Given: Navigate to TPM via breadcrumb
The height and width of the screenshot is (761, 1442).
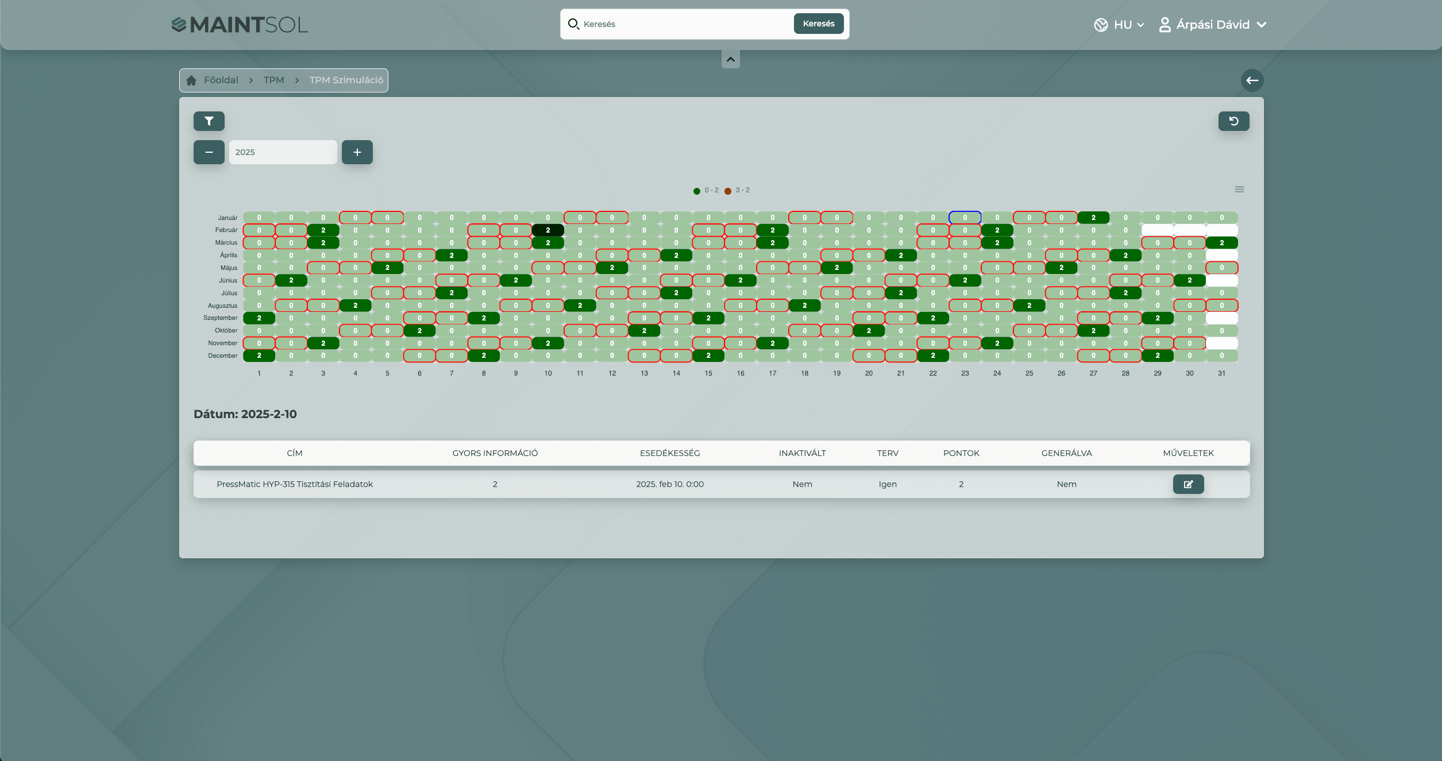Looking at the screenshot, I should click(273, 80).
